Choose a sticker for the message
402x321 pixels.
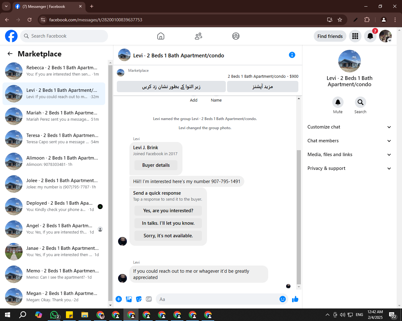pos(139,299)
